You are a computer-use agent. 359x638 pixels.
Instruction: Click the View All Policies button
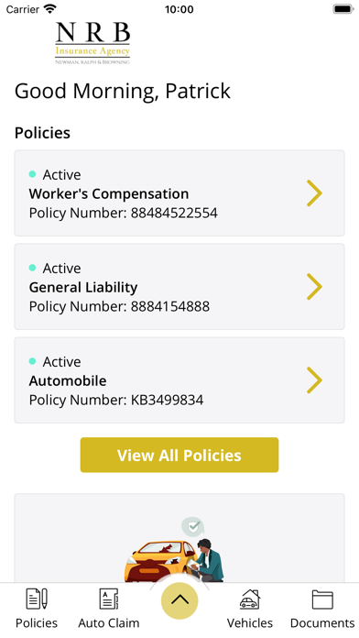click(179, 455)
